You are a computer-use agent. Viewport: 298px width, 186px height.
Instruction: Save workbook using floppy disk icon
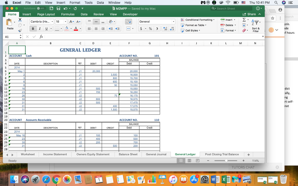[x=58, y=8]
